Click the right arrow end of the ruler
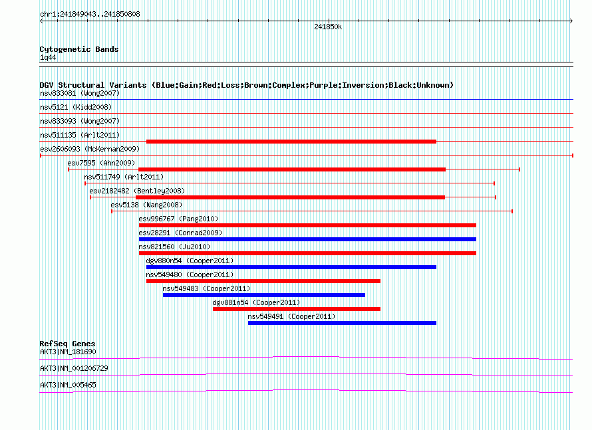 click(x=571, y=21)
